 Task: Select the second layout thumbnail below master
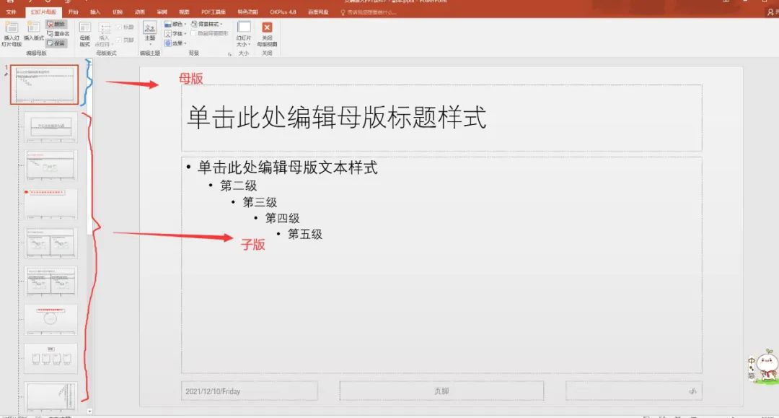(50, 165)
